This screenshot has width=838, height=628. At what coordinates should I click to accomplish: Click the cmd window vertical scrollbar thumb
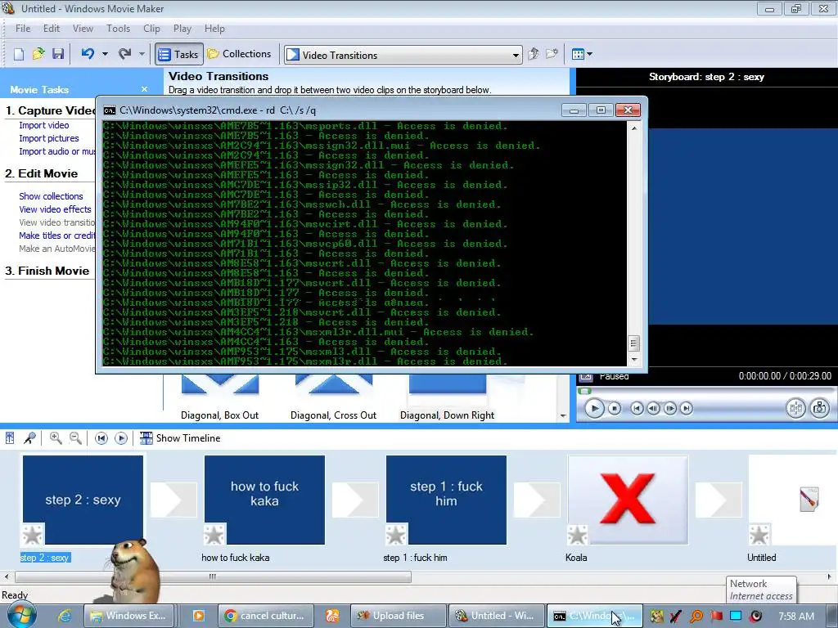click(633, 343)
